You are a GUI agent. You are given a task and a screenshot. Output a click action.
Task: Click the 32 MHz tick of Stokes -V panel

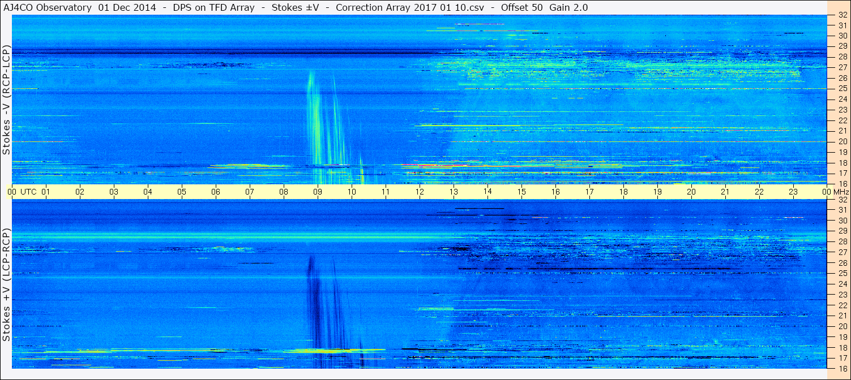(x=842, y=15)
